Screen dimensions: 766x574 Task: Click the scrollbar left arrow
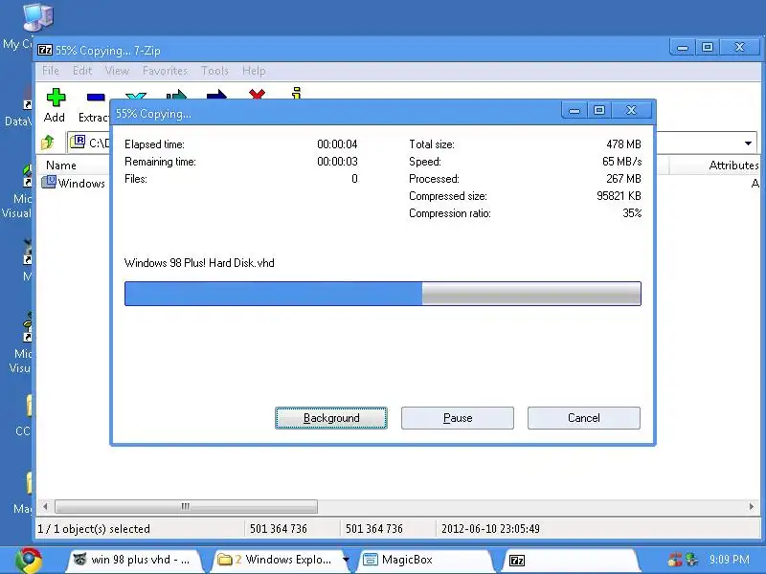click(45, 507)
